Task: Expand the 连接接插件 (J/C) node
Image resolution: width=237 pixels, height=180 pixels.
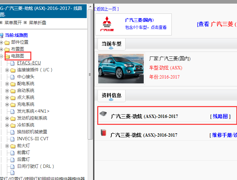Action: [x=7, y=70]
